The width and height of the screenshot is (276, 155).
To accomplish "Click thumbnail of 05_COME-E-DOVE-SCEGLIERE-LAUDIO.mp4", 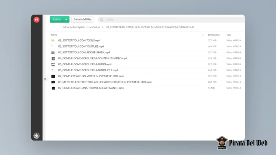I will (53, 65).
